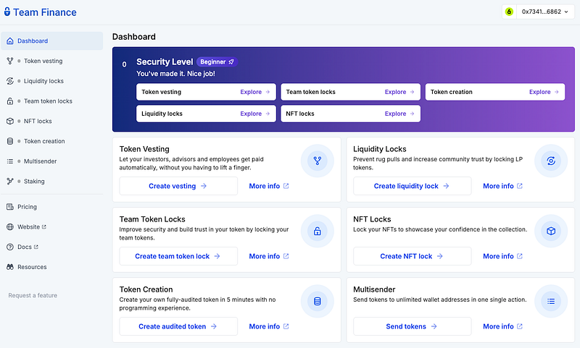Click the Token vesting branch icon in sidebar
The width and height of the screenshot is (580, 348).
click(10, 61)
